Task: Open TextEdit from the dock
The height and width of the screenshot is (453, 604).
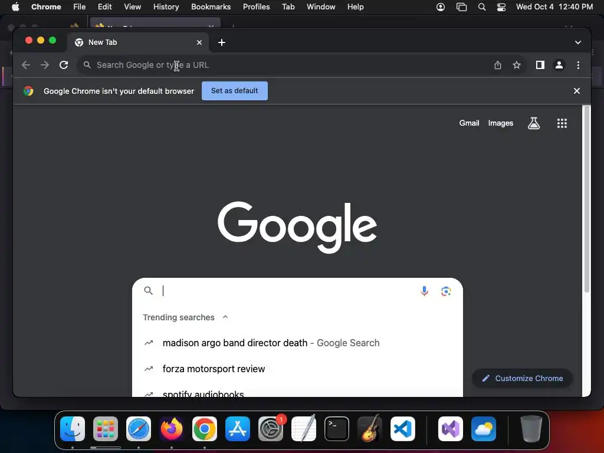Action: pos(304,429)
